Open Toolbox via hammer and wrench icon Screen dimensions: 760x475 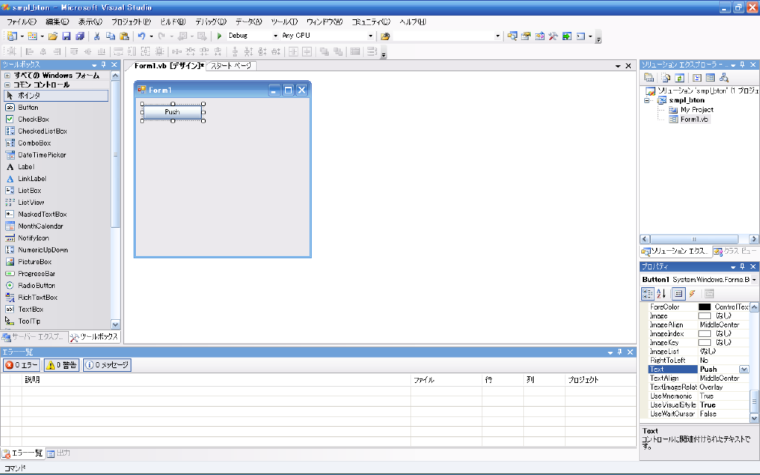pyautogui.click(x=553, y=36)
